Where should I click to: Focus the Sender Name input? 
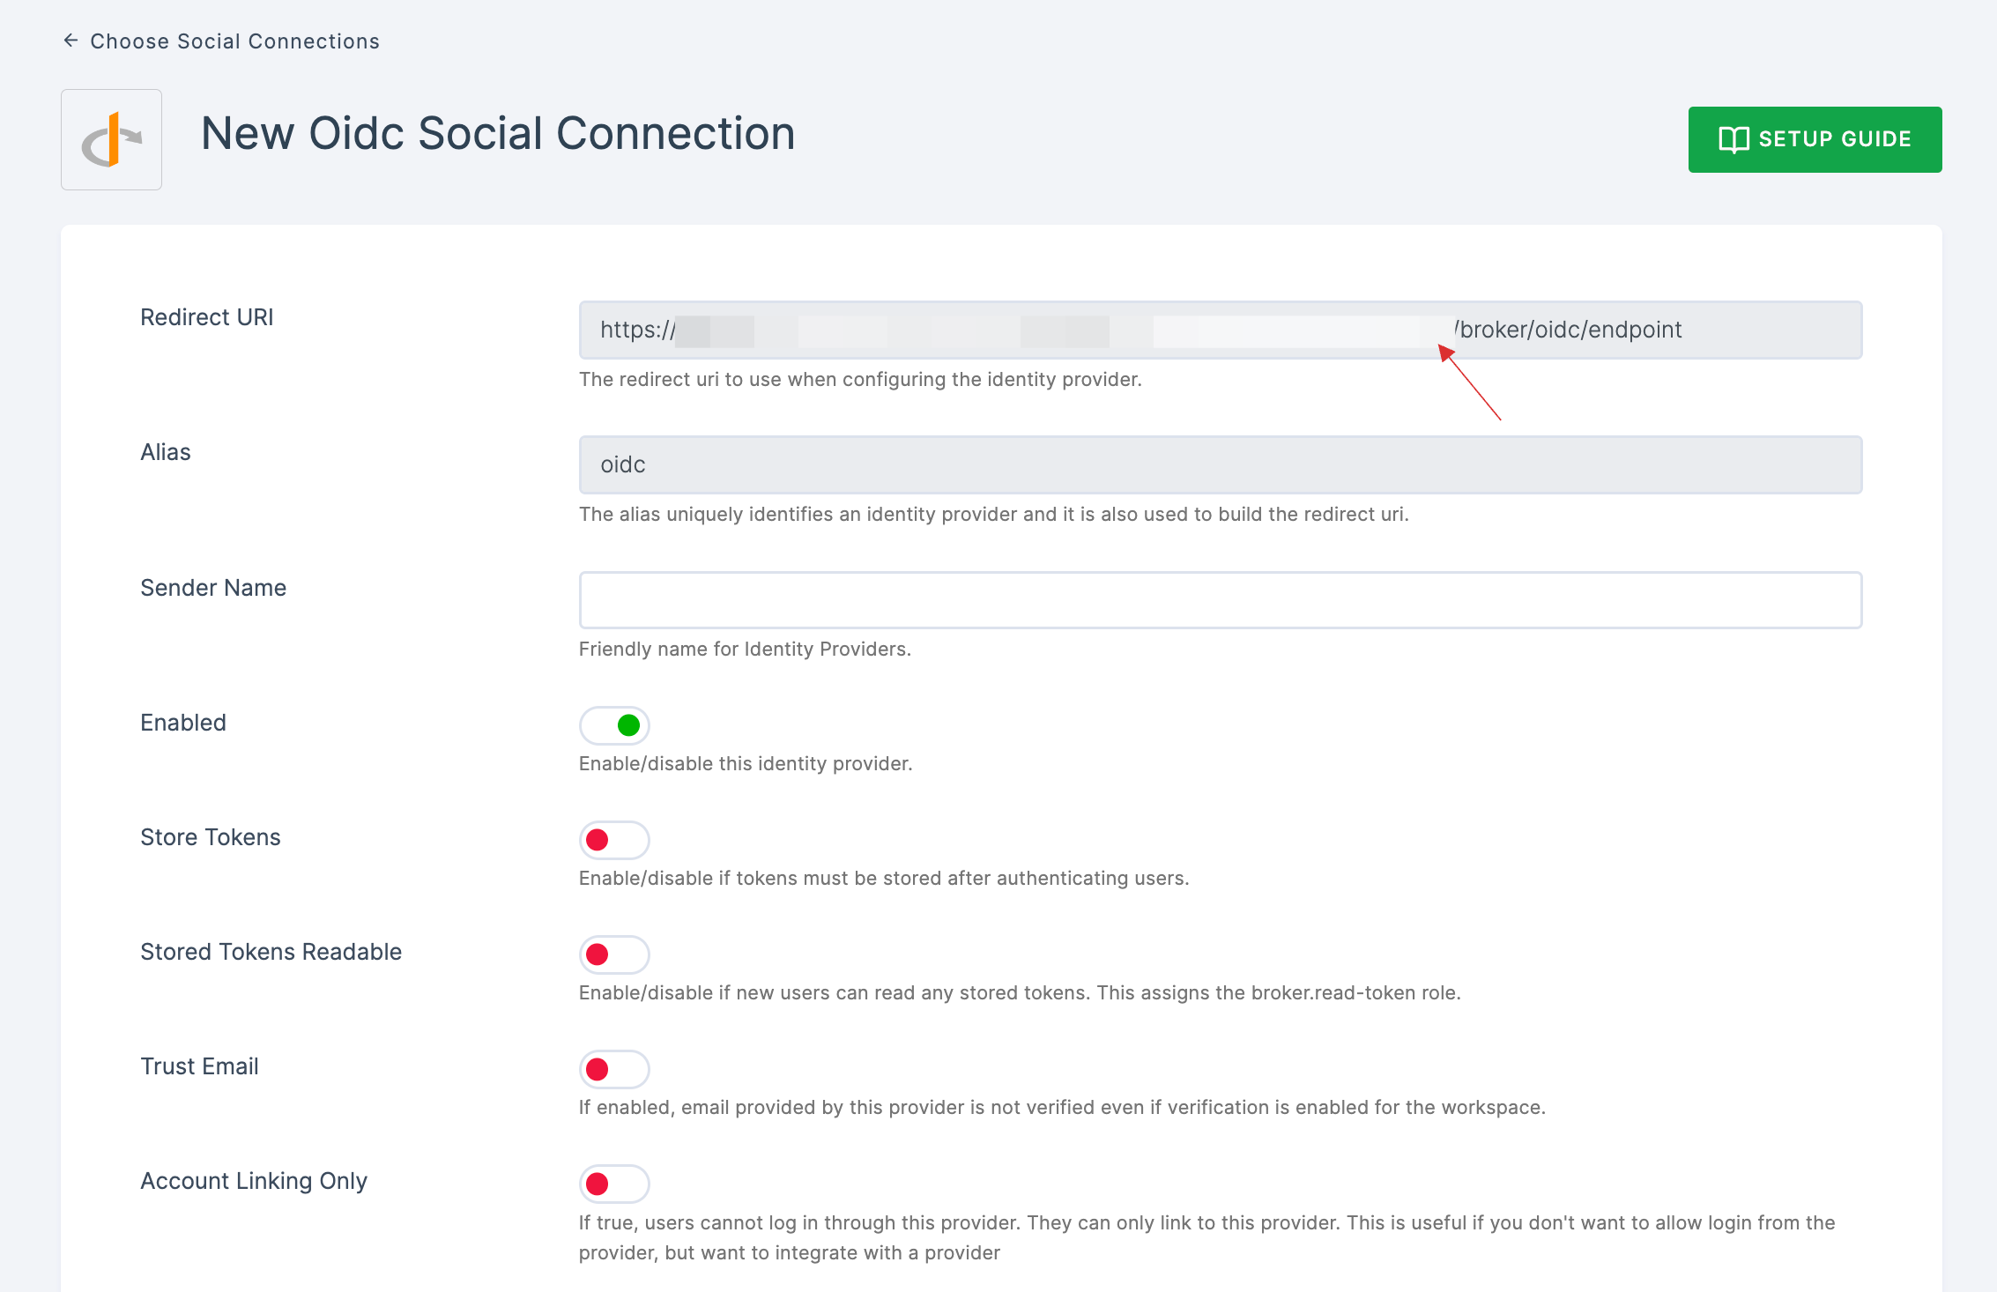pyautogui.click(x=1221, y=600)
